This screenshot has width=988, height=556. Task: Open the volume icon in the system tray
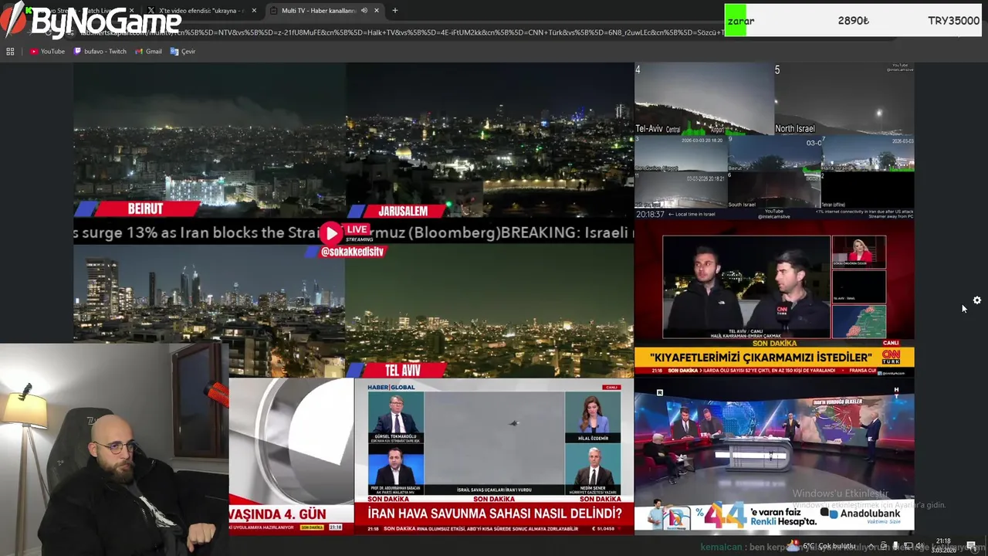919,546
